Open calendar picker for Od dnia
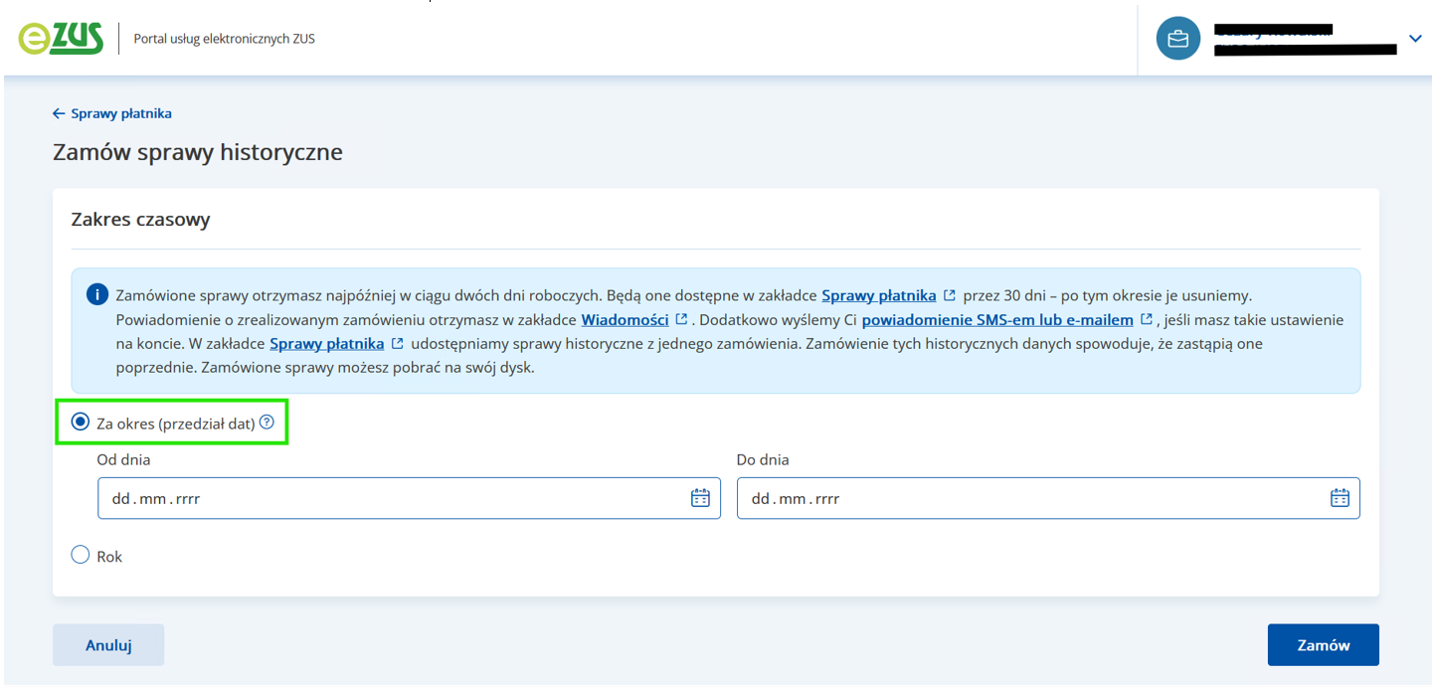This screenshot has width=1437, height=687. pyautogui.click(x=700, y=498)
